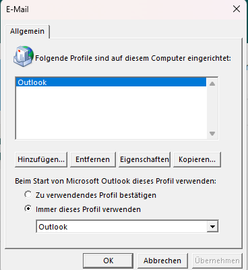Click the list's scroll-up arrow

click(212, 84)
